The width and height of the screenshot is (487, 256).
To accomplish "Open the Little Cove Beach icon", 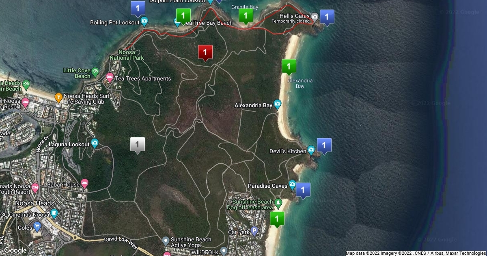I will pos(95,72).
